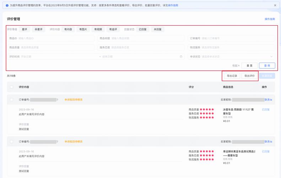Viewport: 281px width, 178px height.
Task: Click the 导出评价 button
Action: [x=249, y=76]
